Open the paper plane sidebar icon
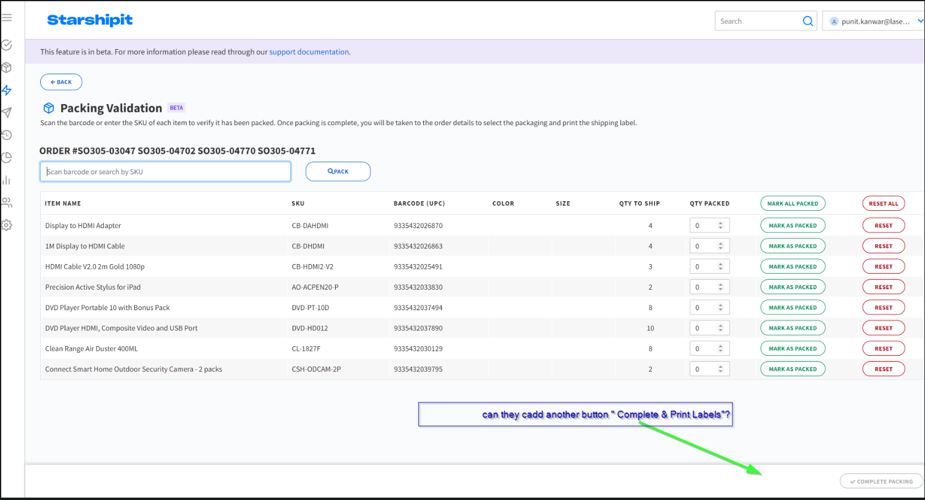 click(x=7, y=113)
